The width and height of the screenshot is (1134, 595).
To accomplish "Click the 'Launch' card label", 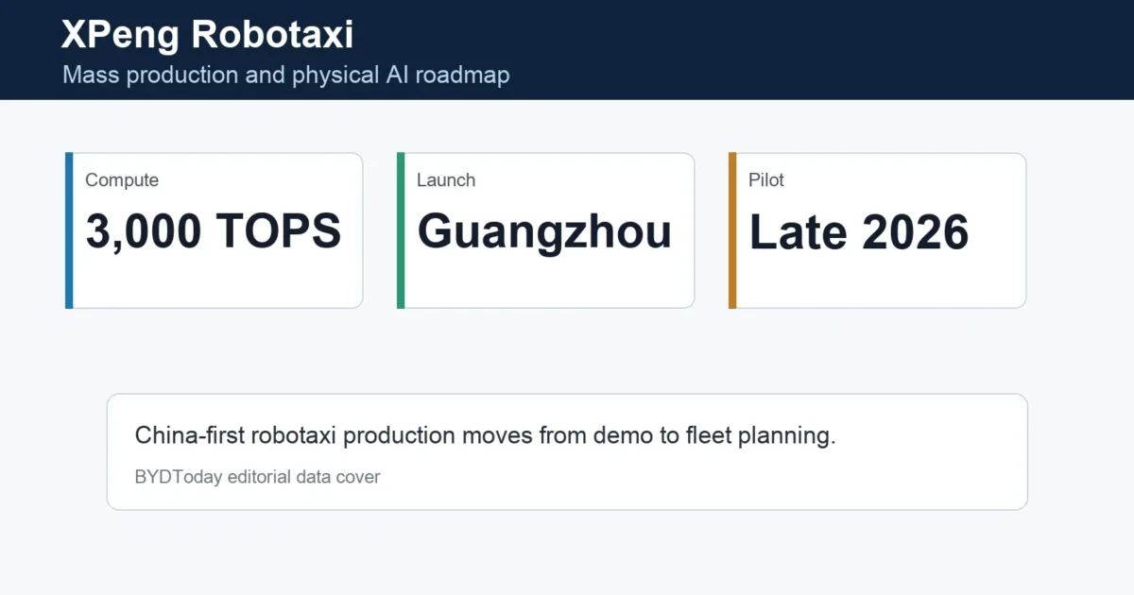I will (446, 179).
